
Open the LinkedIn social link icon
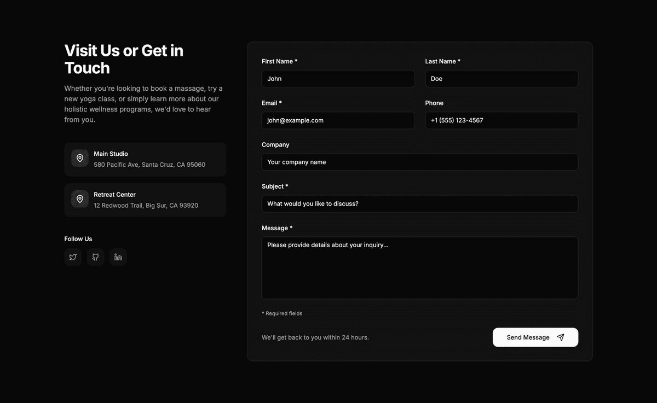(118, 257)
